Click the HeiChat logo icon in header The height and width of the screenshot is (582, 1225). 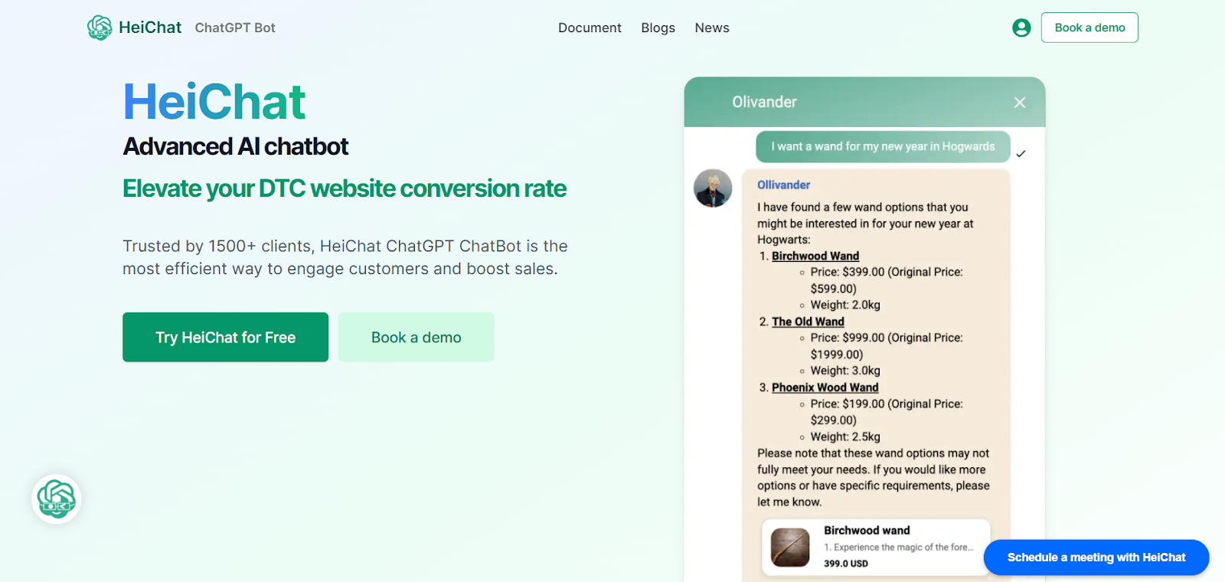100,28
